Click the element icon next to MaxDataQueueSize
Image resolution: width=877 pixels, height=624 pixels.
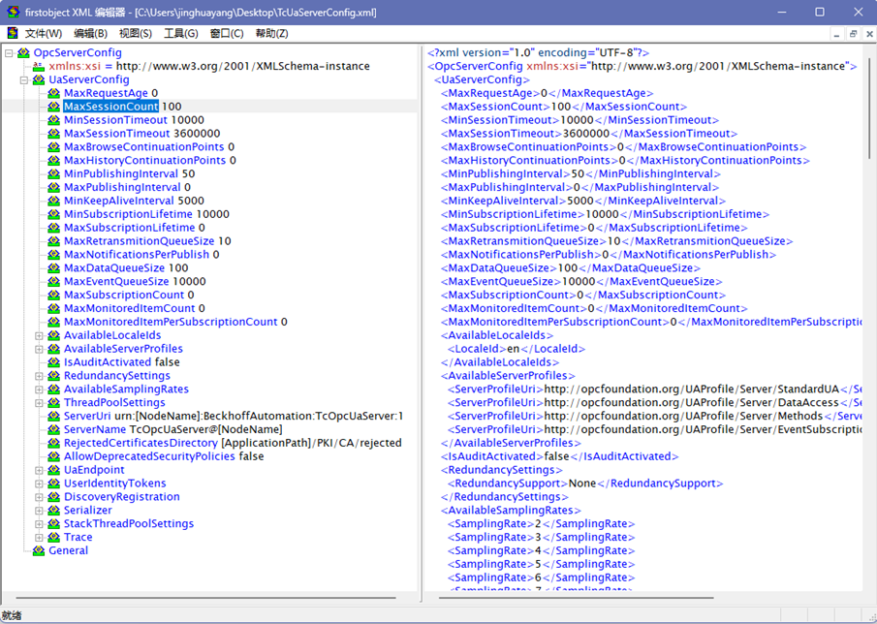tap(54, 268)
